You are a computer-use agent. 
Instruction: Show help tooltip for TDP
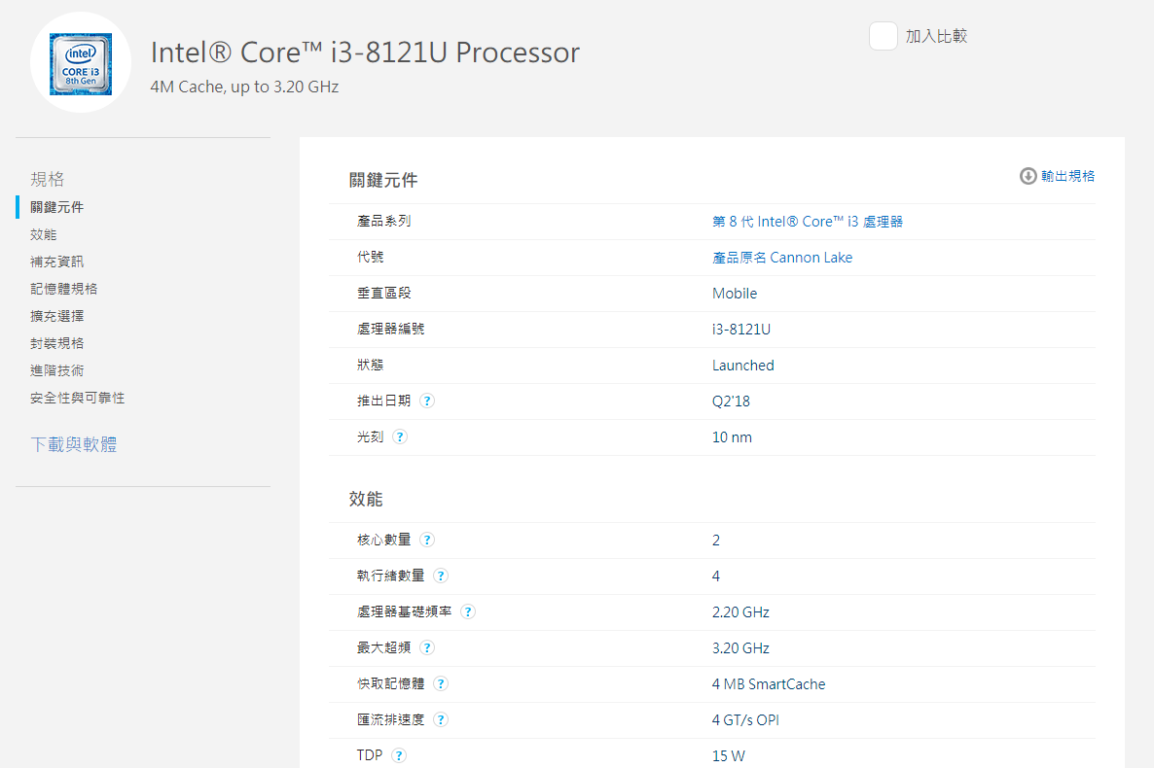[399, 755]
